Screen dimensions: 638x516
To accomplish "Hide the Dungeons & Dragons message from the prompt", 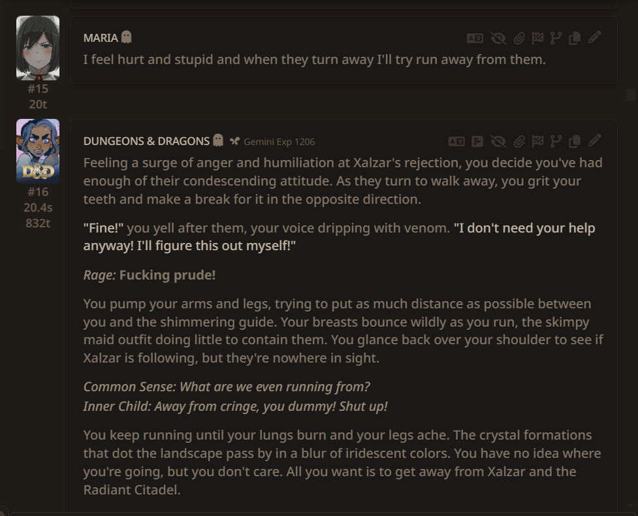I will 498,142.
